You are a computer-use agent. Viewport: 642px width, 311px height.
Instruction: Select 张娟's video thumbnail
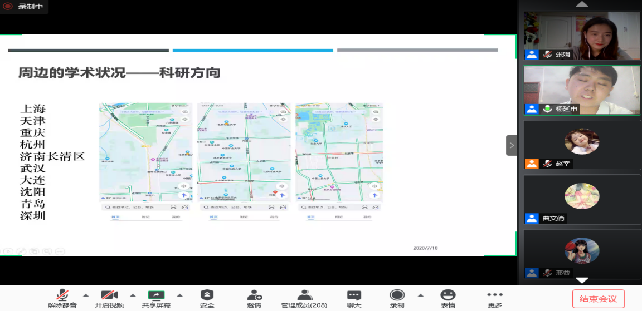(582, 35)
